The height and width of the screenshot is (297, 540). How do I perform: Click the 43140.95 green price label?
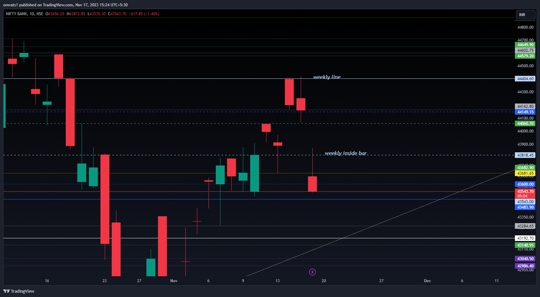coord(525,245)
